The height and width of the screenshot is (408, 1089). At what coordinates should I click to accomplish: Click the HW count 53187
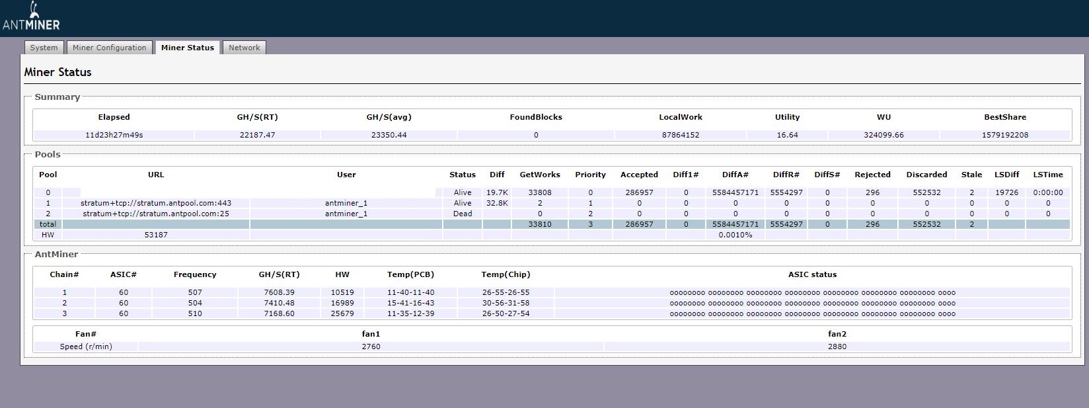pyautogui.click(x=156, y=235)
